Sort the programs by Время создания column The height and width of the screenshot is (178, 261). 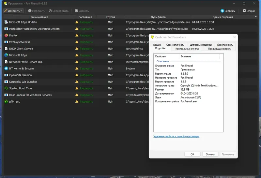click(x=223, y=17)
